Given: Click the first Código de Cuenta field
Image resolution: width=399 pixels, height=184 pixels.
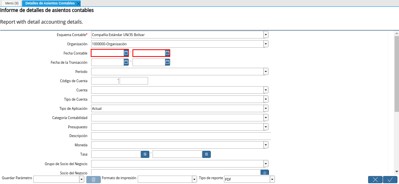Looking at the screenshot, I should click(x=105, y=81).
